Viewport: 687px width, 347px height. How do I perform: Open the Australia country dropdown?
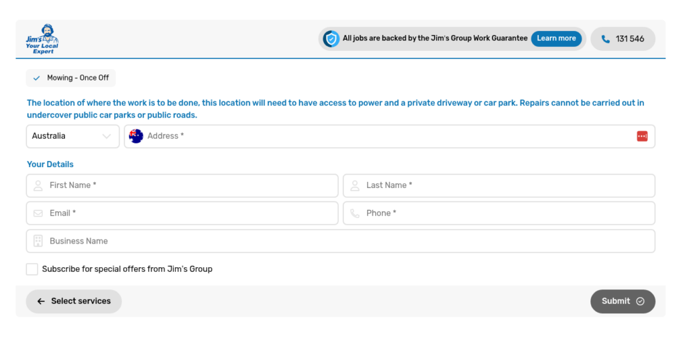pos(72,136)
